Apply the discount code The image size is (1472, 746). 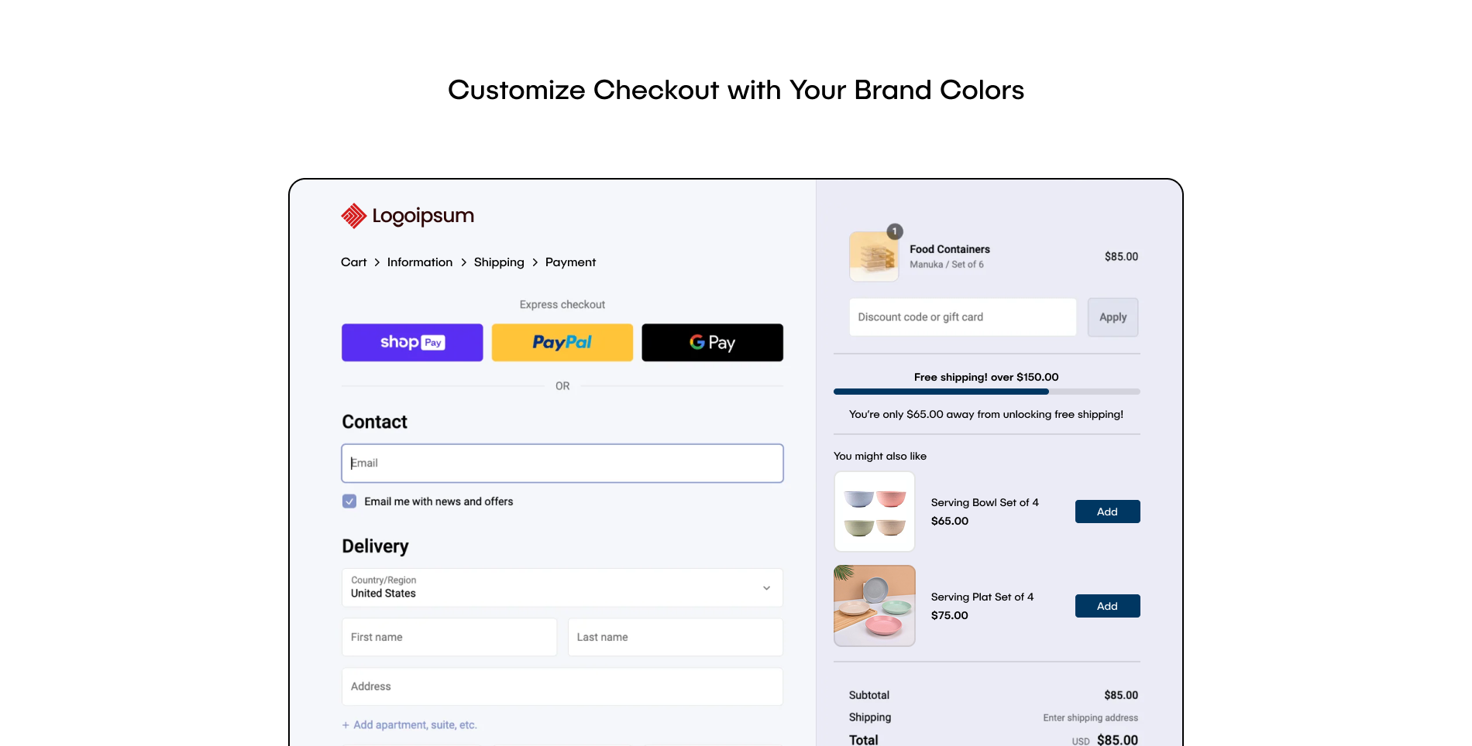point(1113,317)
